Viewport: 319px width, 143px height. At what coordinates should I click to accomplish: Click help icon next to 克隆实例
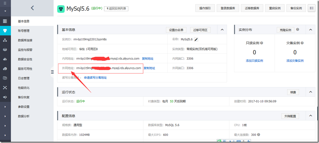(x=298, y=30)
